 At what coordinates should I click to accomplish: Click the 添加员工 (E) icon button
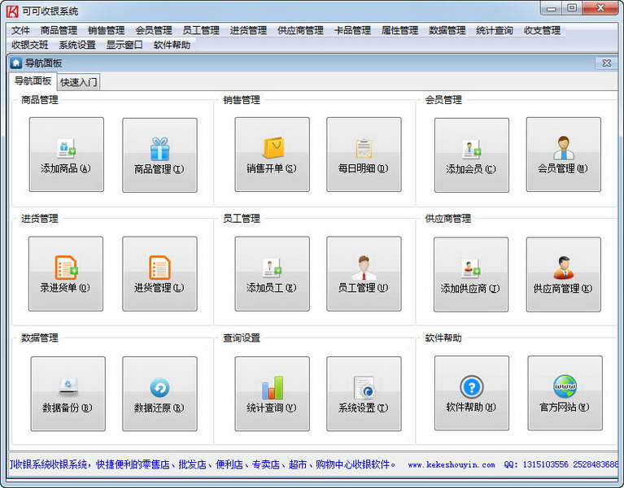pyautogui.click(x=273, y=274)
